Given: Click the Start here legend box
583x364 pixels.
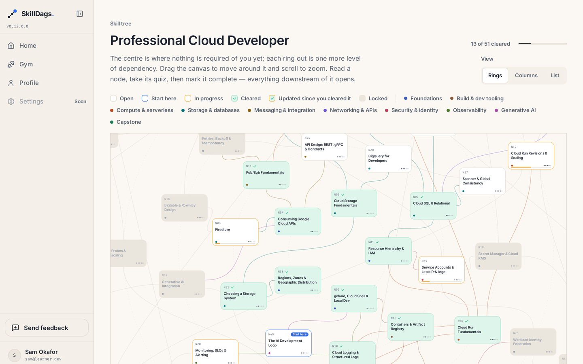Looking at the screenshot, I should (145, 98).
